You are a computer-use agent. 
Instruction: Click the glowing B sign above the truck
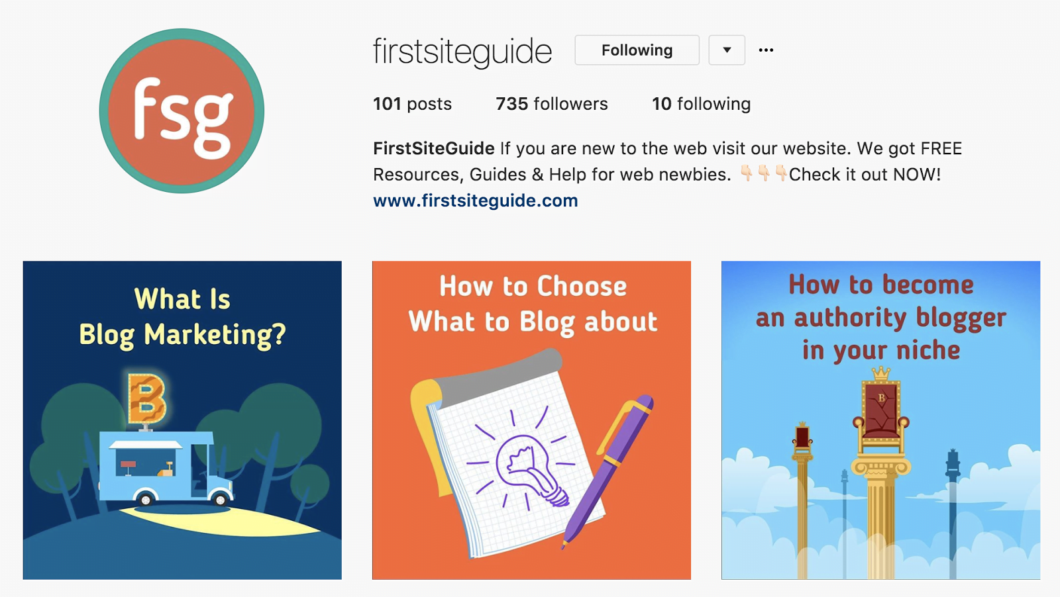[146, 398]
